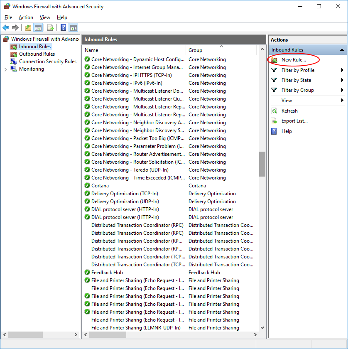Viewport: 348px width, 349px height.
Task: Sort rules by the Group column header
Action: click(x=221, y=50)
